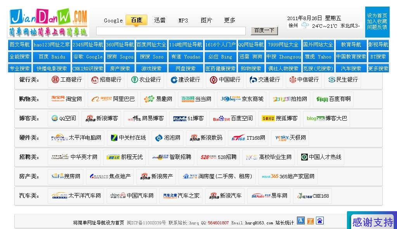
Task: Open 更多搜索 button
Action: pyautogui.click(x=378, y=68)
